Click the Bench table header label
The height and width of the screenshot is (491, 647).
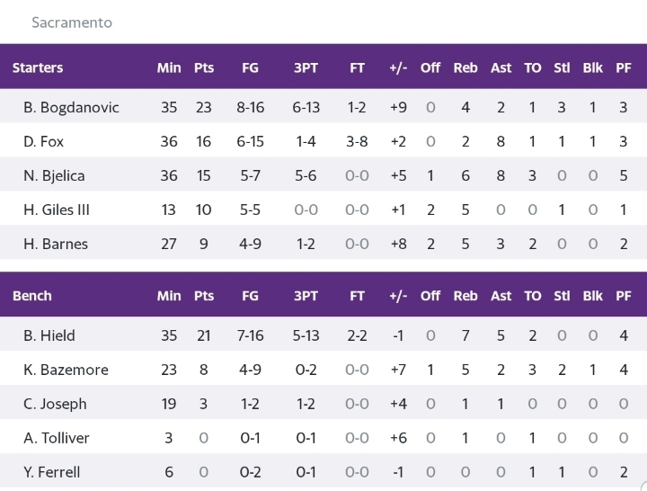point(32,296)
